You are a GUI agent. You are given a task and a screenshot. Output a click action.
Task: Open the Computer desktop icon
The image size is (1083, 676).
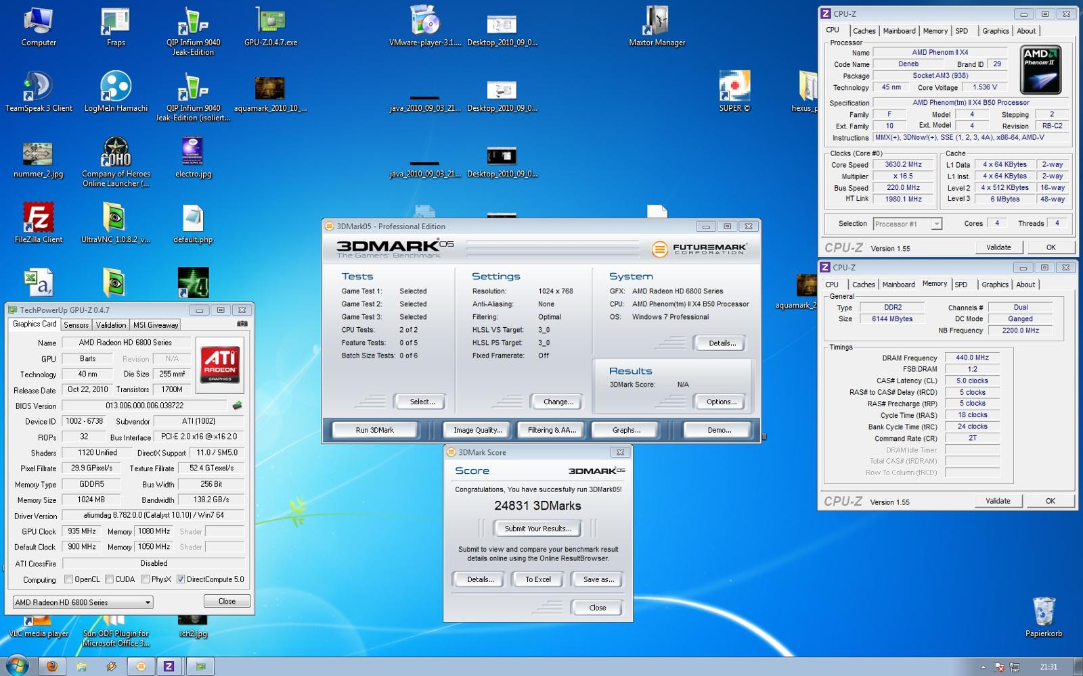pos(39,27)
